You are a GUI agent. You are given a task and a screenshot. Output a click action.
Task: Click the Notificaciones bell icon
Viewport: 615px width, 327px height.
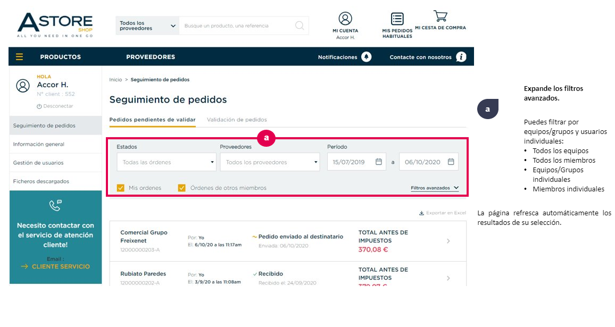[x=367, y=57]
